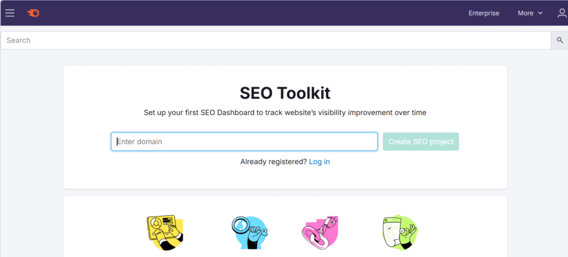Follow the Log in link

tap(319, 162)
